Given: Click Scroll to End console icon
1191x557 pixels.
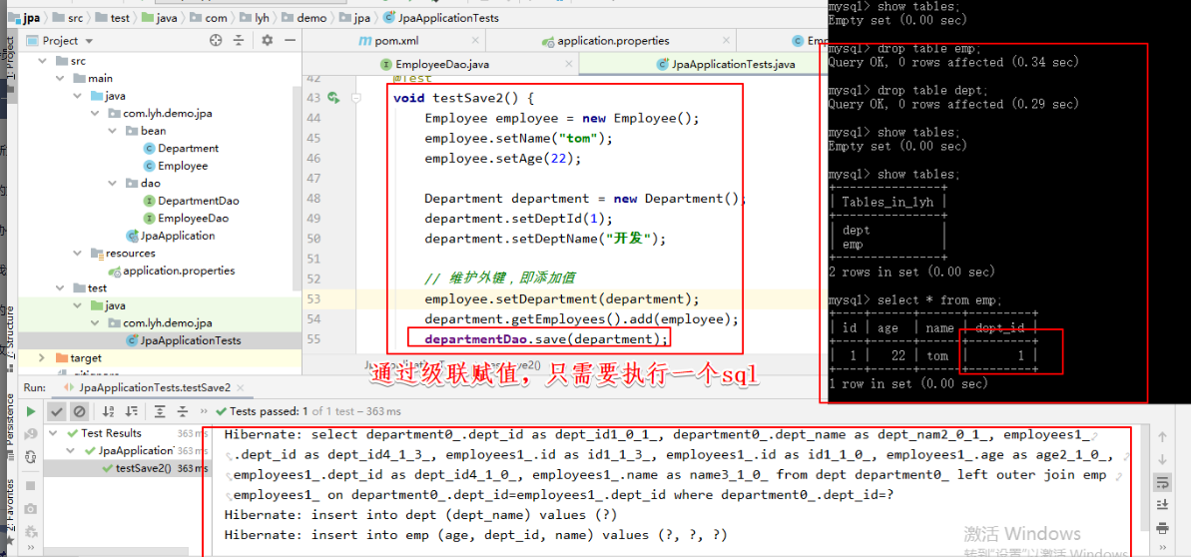Looking at the screenshot, I should pos(1161,504).
